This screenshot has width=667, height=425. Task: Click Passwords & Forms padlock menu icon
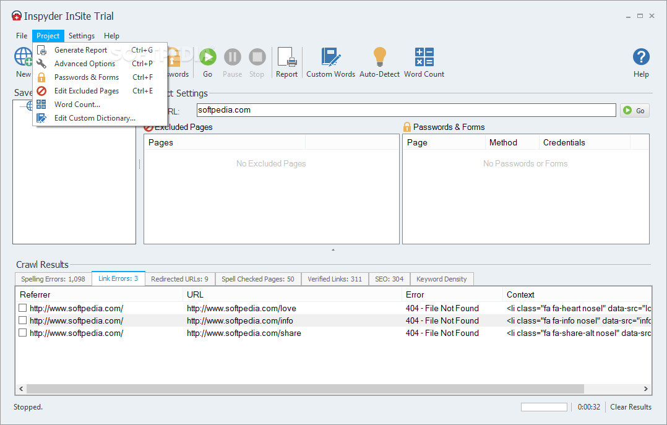(x=41, y=77)
